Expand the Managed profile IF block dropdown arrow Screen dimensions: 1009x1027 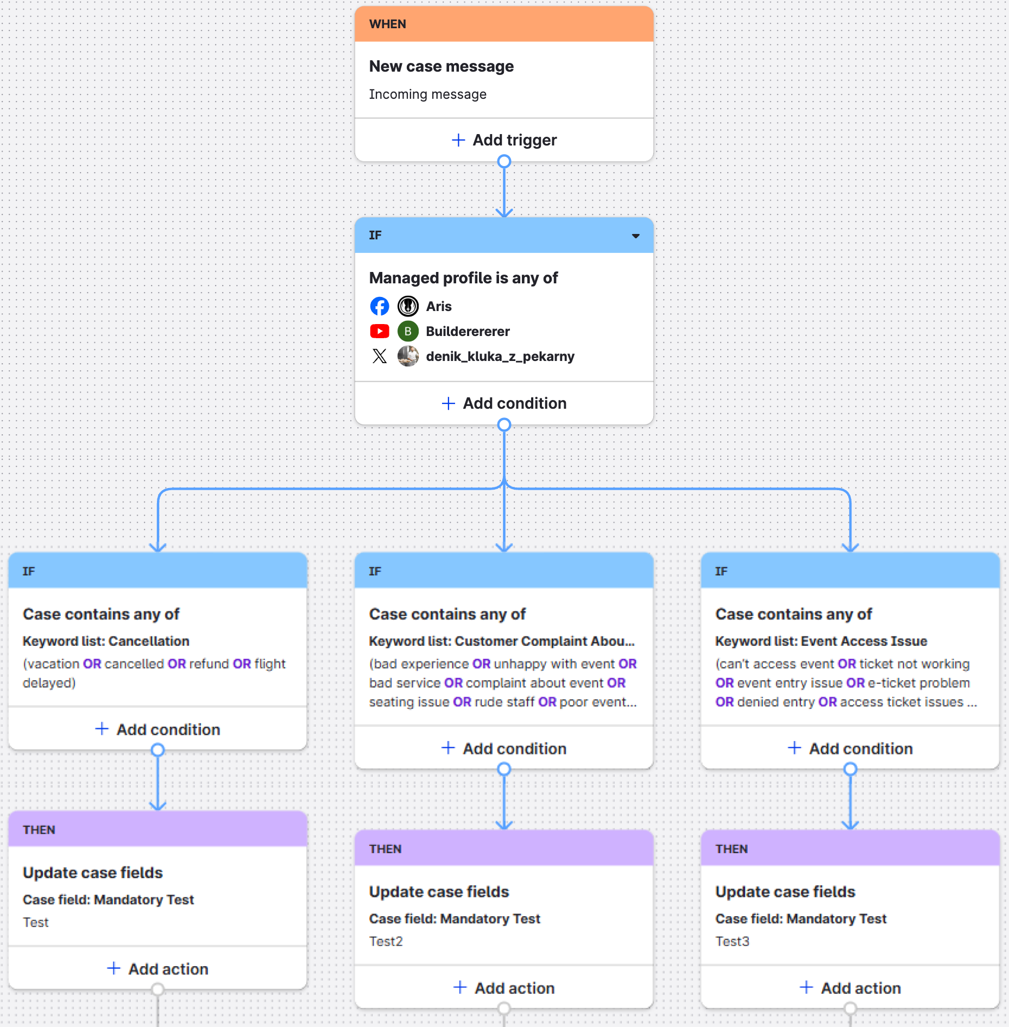pos(635,236)
